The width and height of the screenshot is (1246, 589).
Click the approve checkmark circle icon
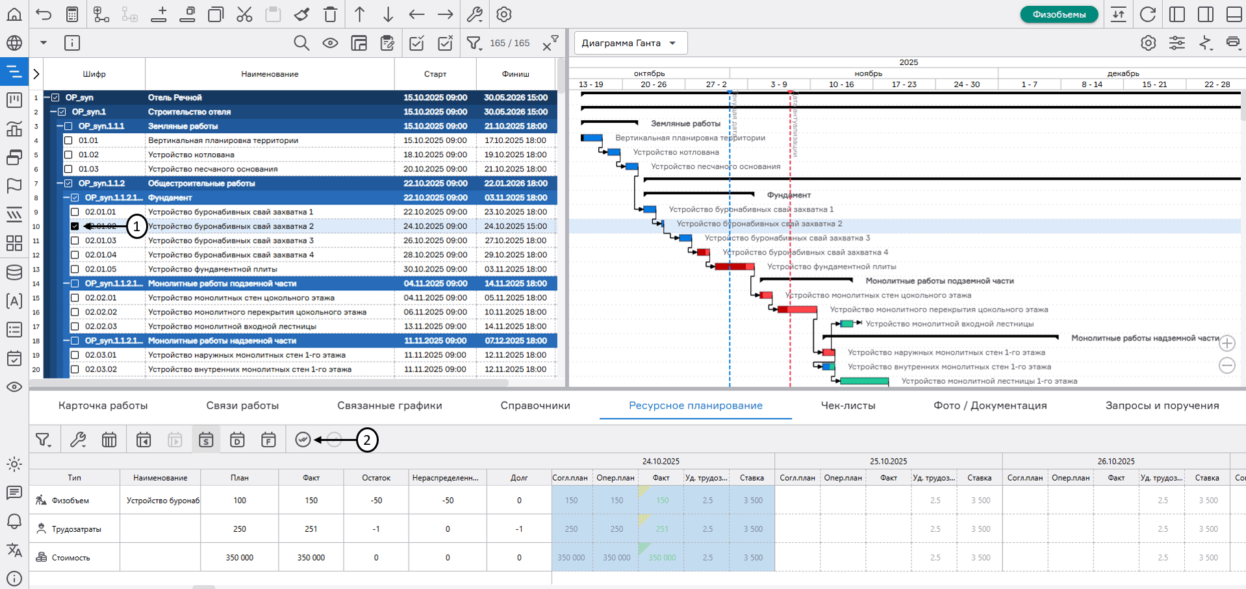tap(303, 440)
